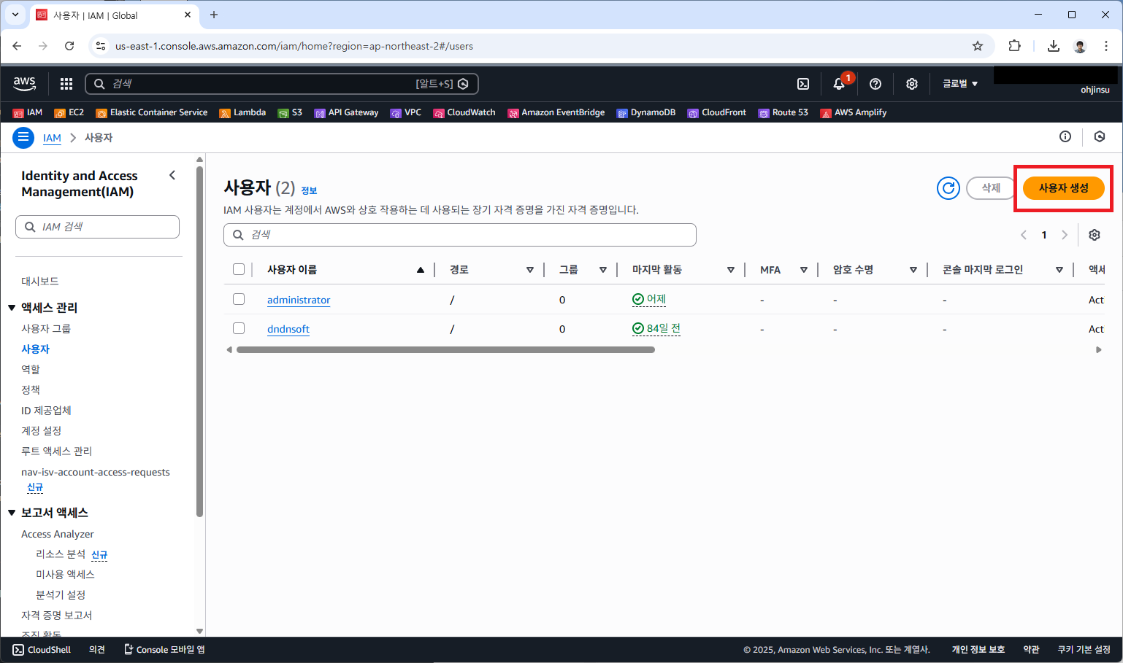This screenshot has width=1123, height=663.
Task: Open the S3 service shortcut
Action: coord(291,112)
